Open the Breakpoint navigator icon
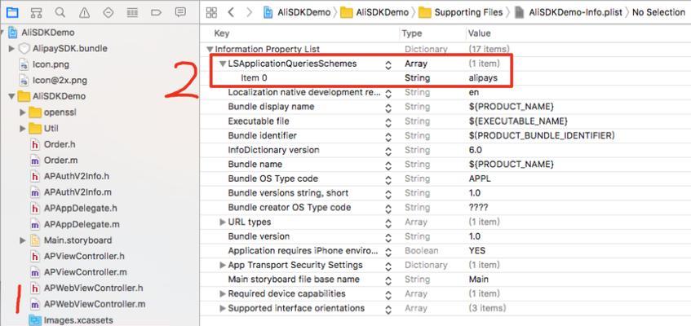The image size is (691, 326). coord(156,12)
